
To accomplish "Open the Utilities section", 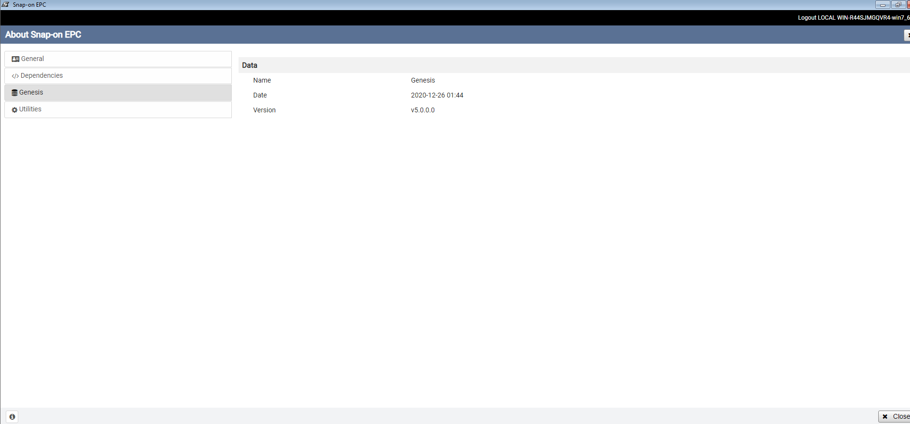I will (118, 109).
